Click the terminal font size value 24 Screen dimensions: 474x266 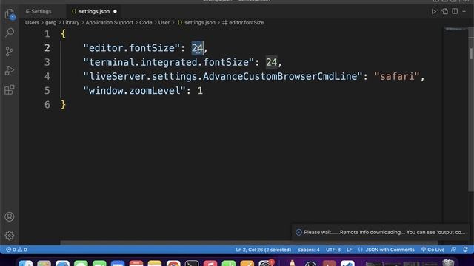coord(271,62)
